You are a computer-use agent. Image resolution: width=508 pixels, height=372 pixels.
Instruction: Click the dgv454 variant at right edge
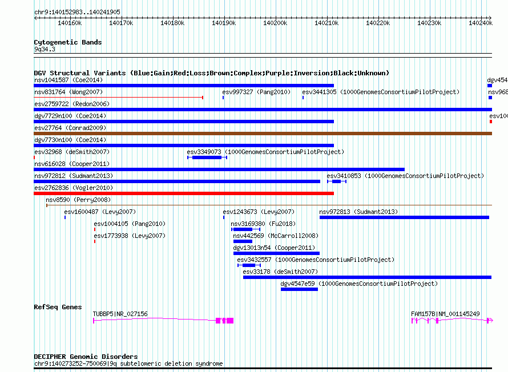pos(490,86)
